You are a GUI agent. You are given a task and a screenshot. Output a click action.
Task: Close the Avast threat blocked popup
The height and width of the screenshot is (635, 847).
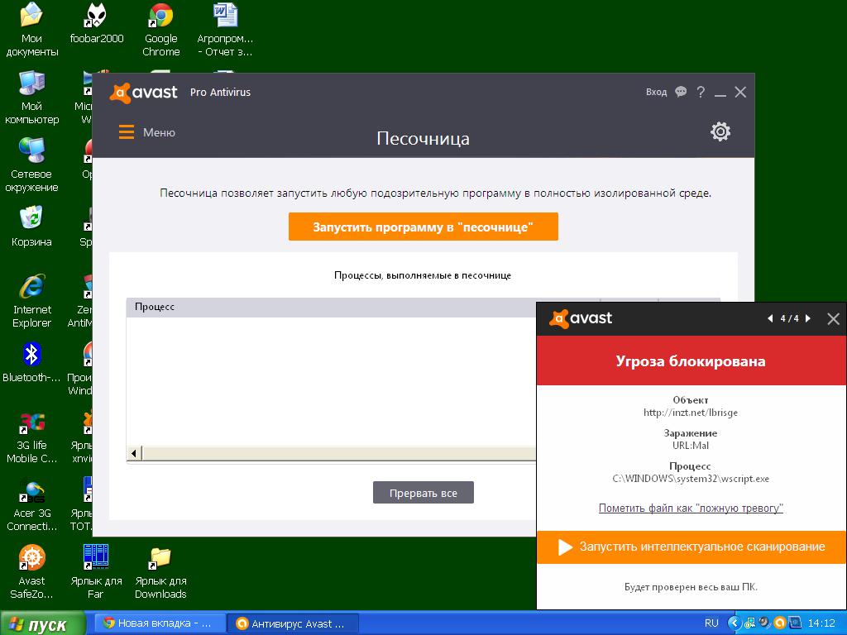point(833,318)
